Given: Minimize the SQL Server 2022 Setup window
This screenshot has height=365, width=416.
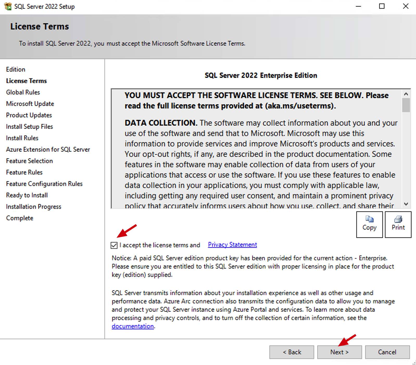Looking at the screenshot, I should 358,6.
